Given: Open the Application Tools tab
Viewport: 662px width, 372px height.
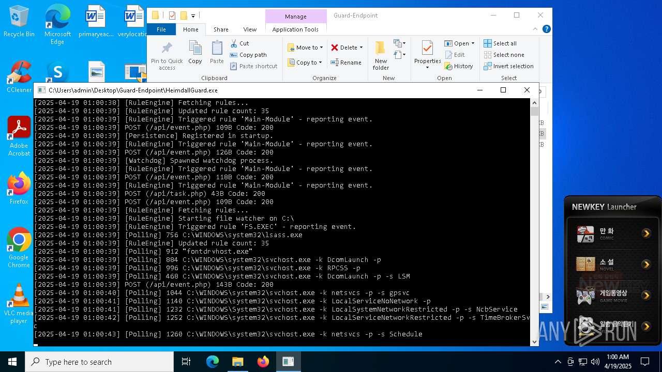Looking at the screenshot, I should pos(295,29).
